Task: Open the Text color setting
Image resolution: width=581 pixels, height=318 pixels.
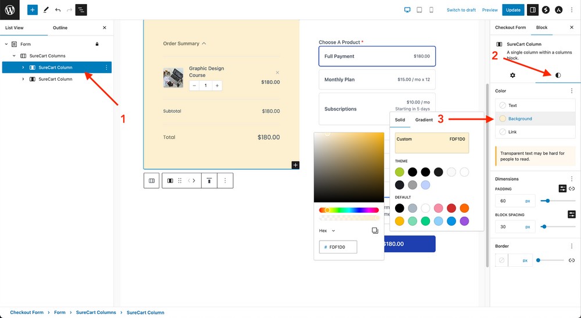Action: (x=535, y=106)
